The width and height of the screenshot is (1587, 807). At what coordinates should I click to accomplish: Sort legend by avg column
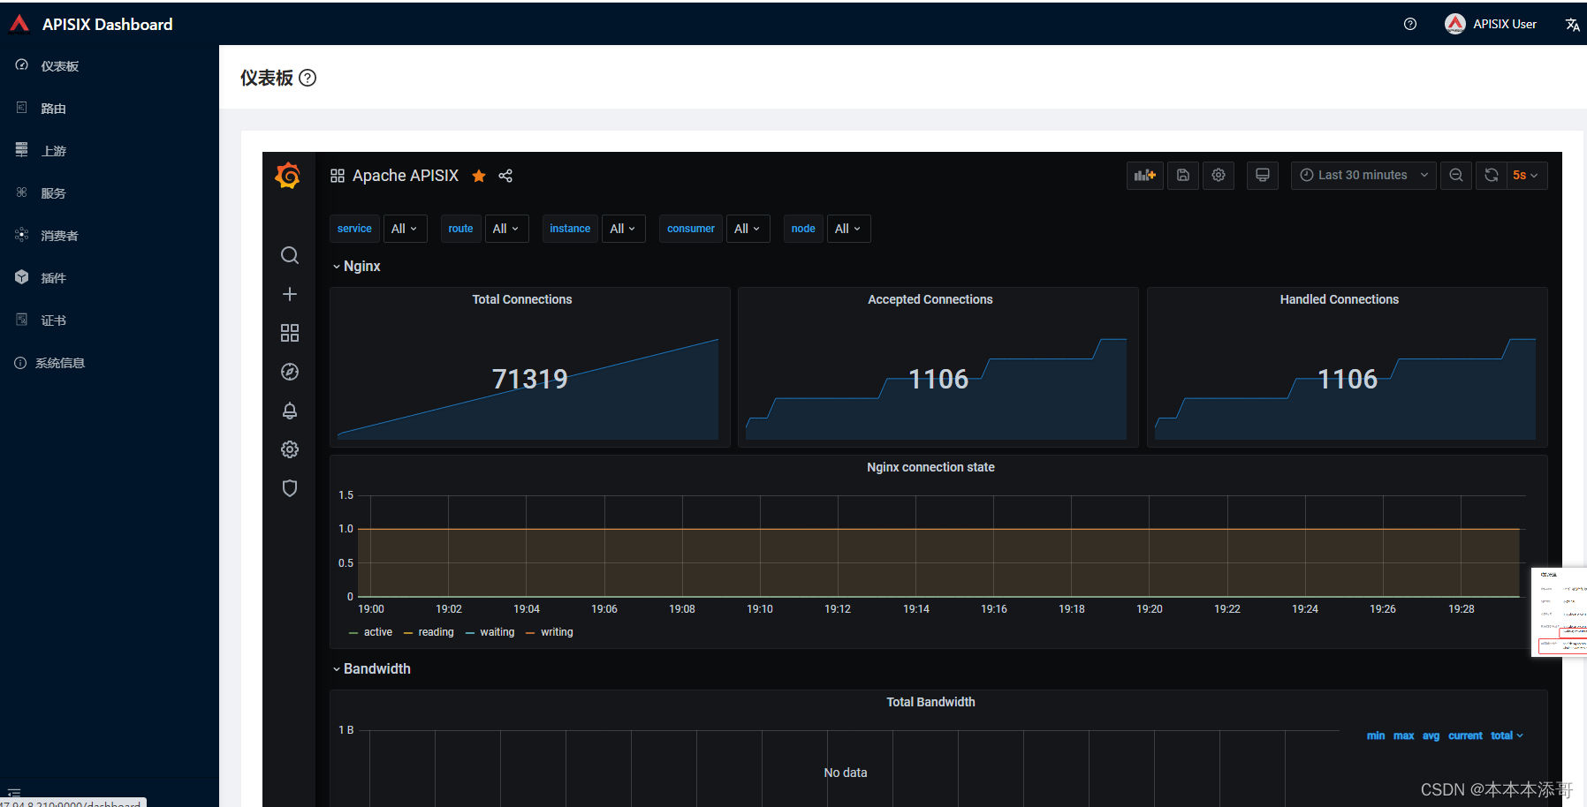pyautogui.click(x=1431, y=735)
